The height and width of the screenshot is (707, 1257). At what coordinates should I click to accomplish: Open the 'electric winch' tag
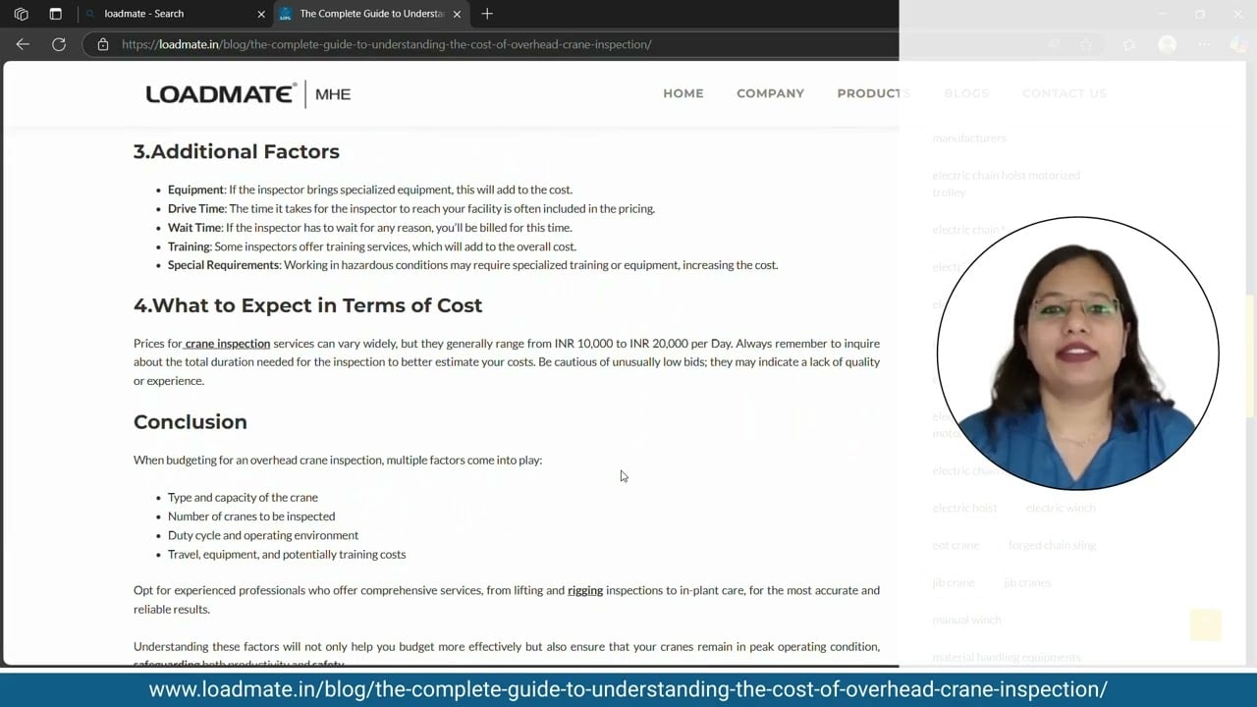pos(1061,508)
